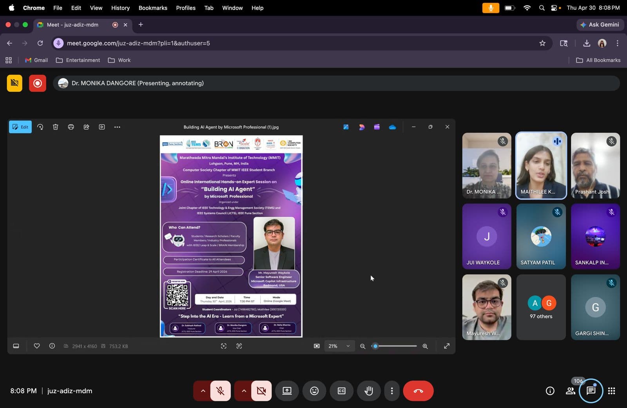Open Chrome three-dot menu
The height and width of the screenshot is (408, 627).
(x=617, y=43)
